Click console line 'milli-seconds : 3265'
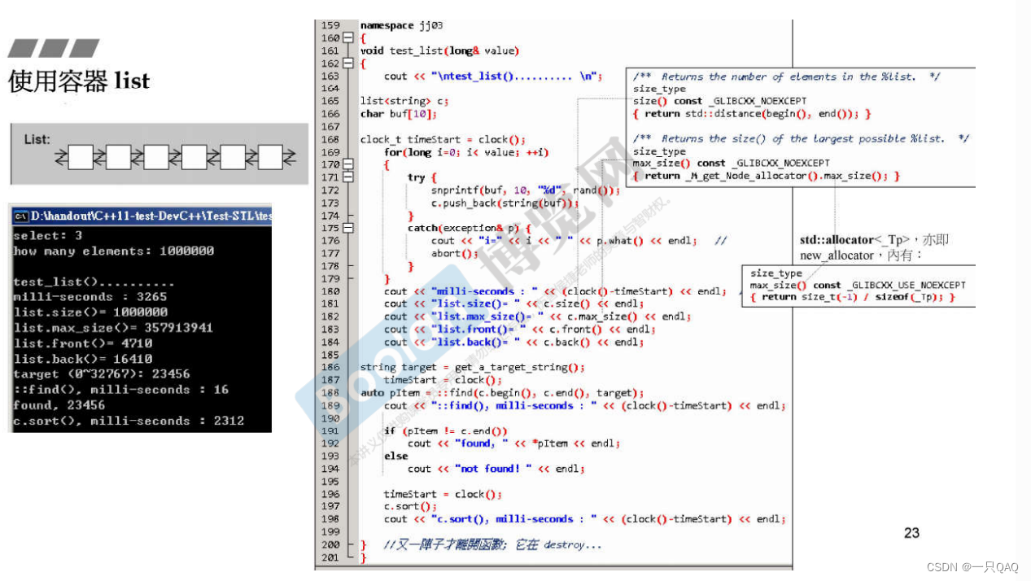This screenshot has height=581, width=1031. coord(90,298)
